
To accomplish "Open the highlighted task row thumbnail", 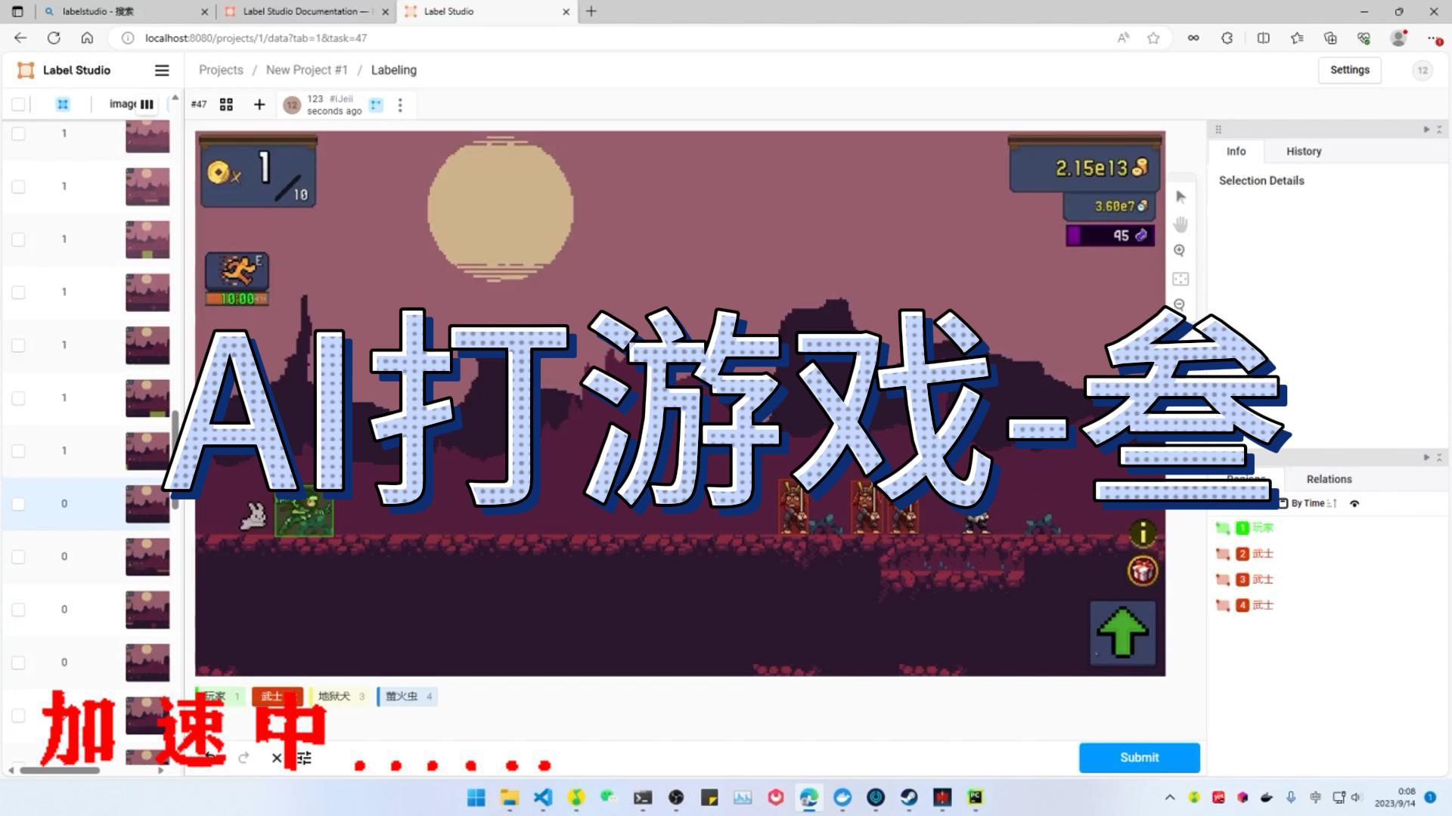I will (x=147, y=504).
